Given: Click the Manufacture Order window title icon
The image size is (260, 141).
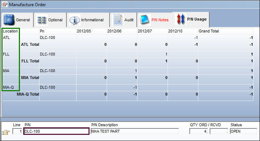Looking at the screenshot, I should pos(5,4).
